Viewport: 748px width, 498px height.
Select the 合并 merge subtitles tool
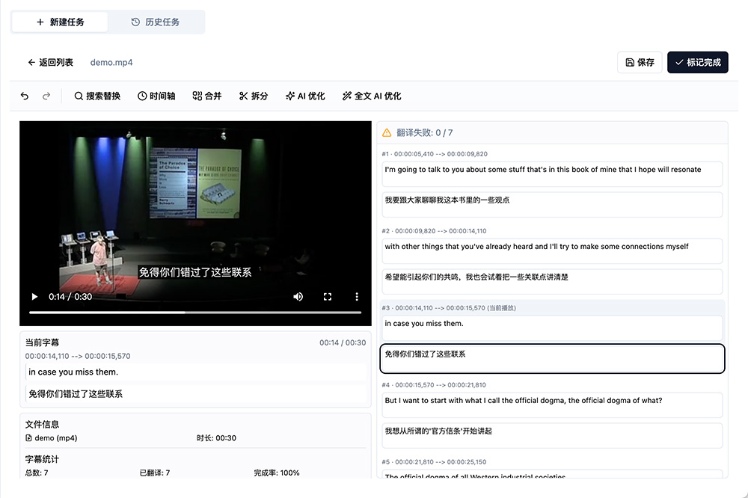coord(206,96)
